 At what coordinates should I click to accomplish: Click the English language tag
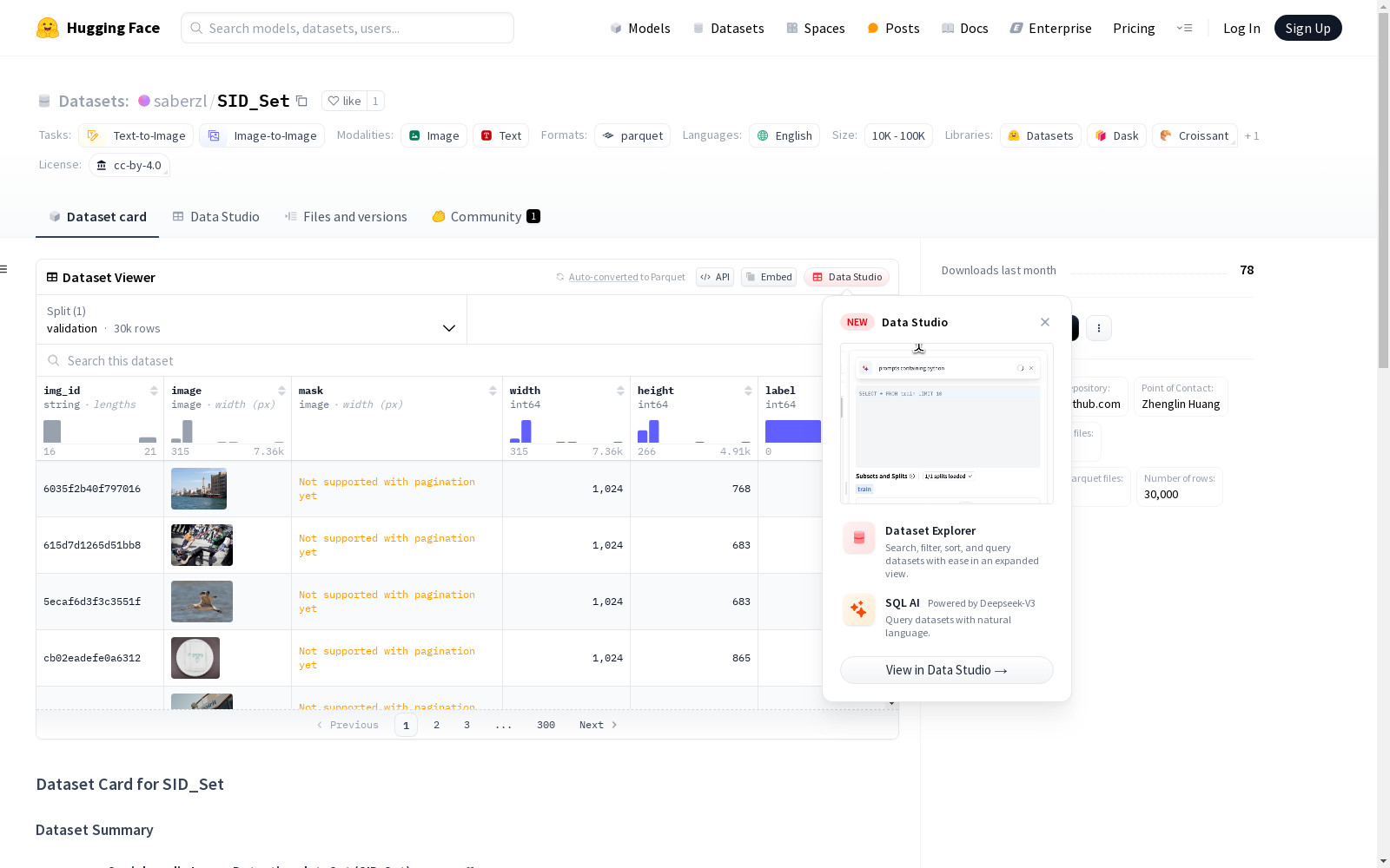[784, 135]
